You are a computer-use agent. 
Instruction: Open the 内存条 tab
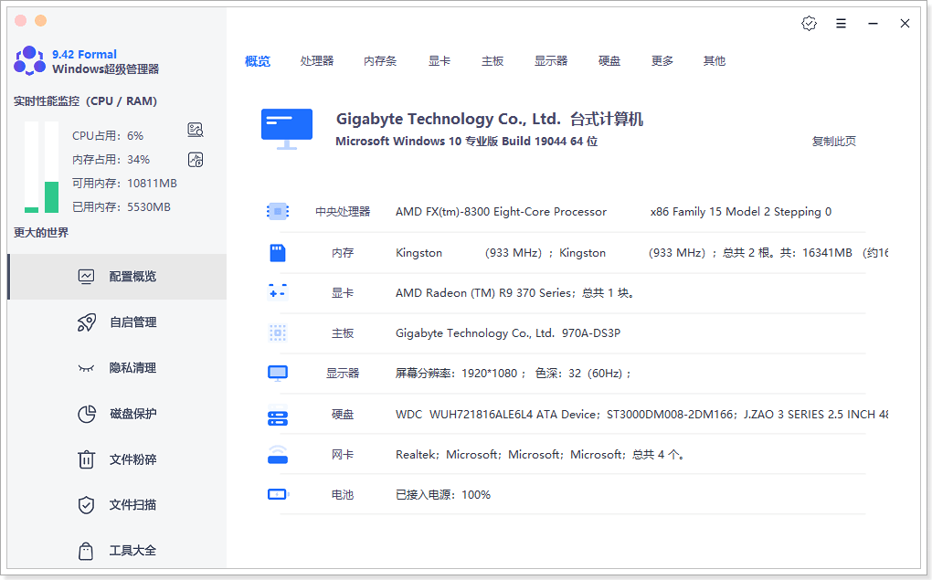380,60
